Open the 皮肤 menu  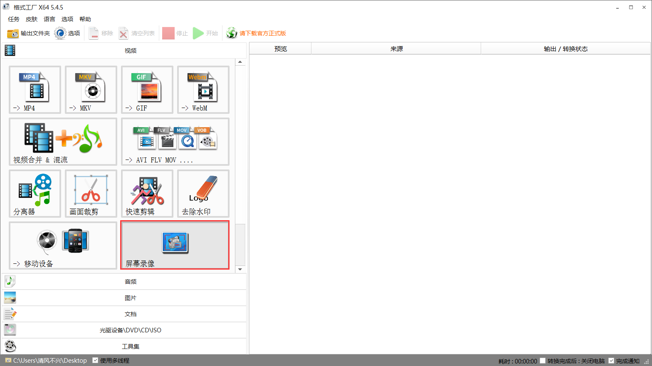(32, 19)
